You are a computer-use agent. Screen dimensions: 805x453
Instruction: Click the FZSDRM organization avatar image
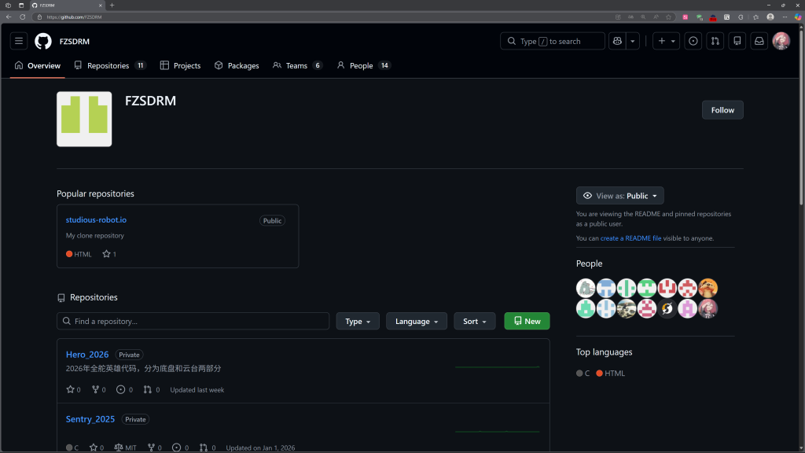(84, 120)
